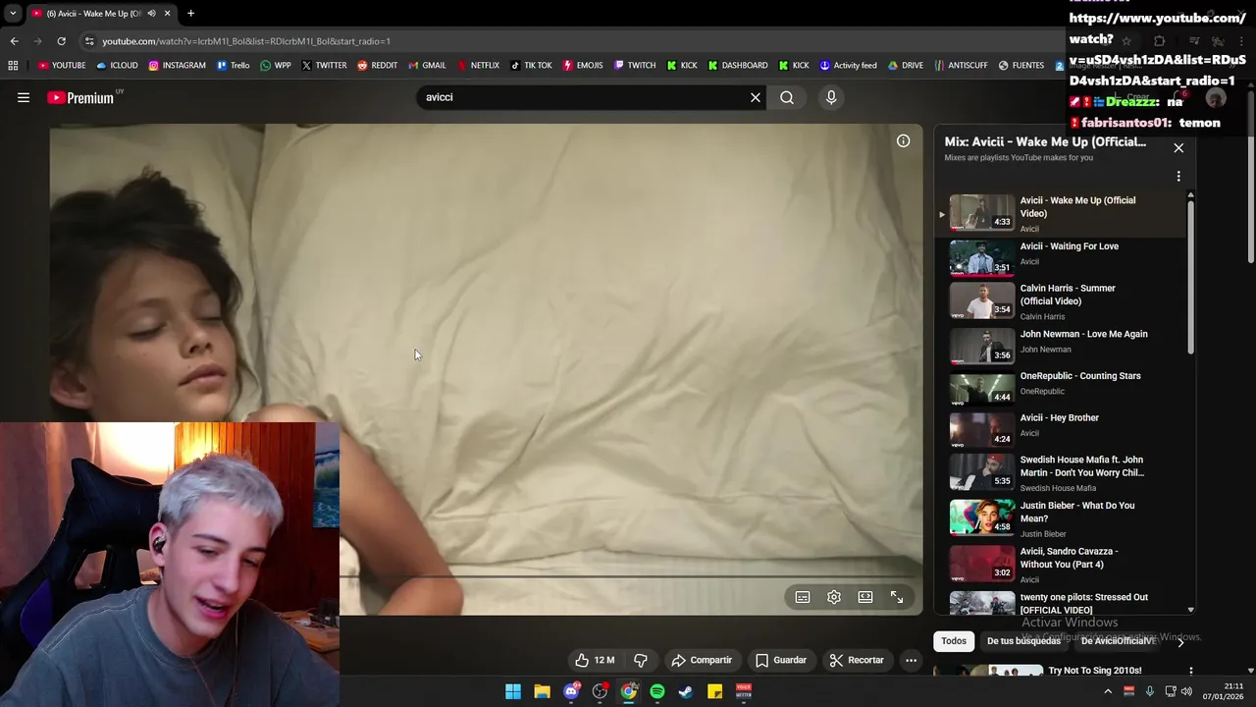Open the WPP WhatsApp bookmark
The image size is (1256, 707).
[275, 66]
